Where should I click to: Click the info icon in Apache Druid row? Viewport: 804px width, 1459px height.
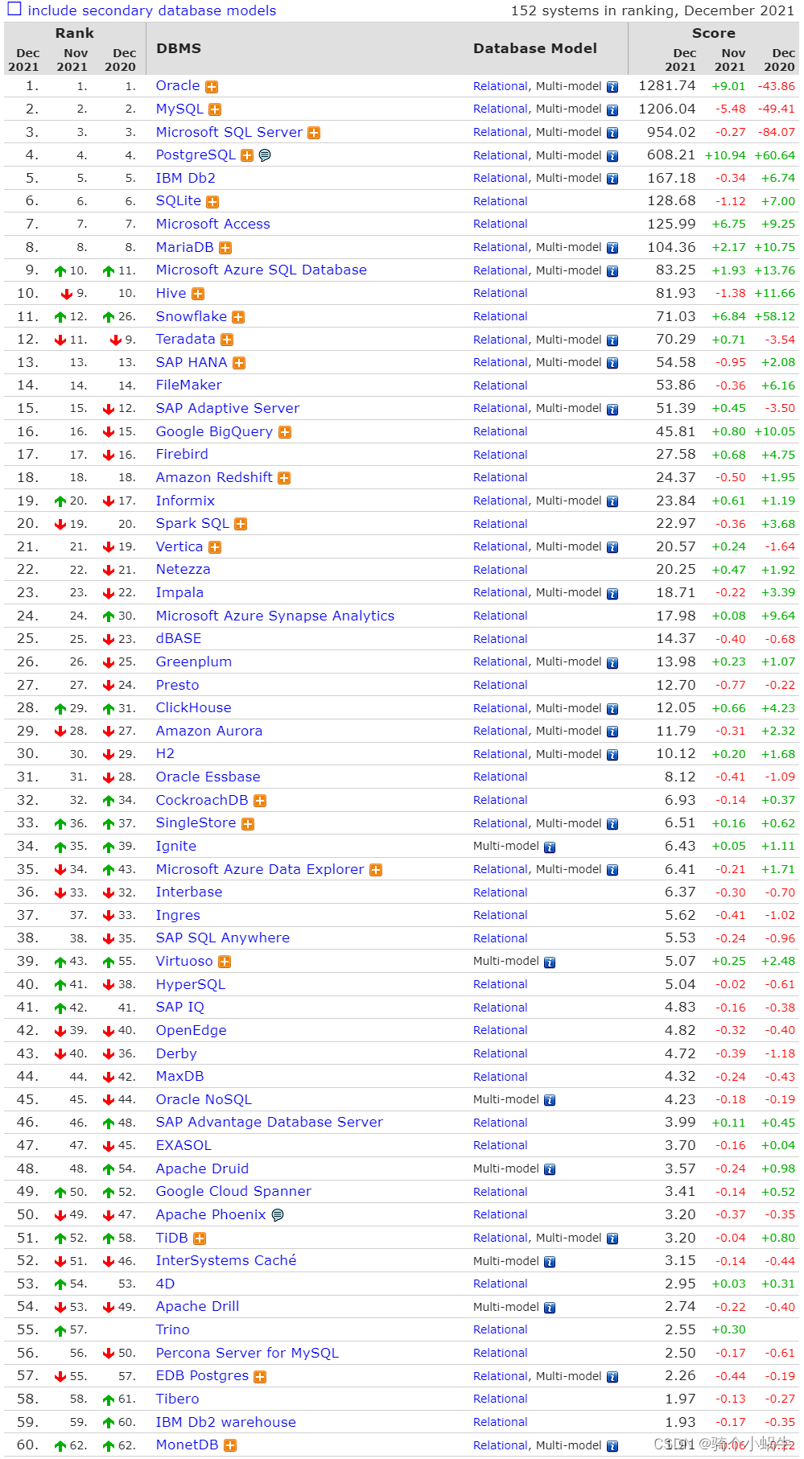coord(550,1169)
